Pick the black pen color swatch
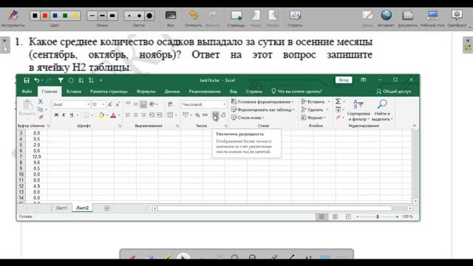Image resolution: width=473 pixels, height=266 pixels. click(x=35, y=16)
